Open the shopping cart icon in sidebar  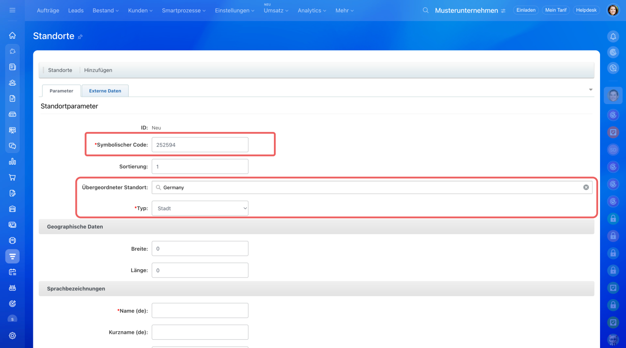tap(12, 177)
